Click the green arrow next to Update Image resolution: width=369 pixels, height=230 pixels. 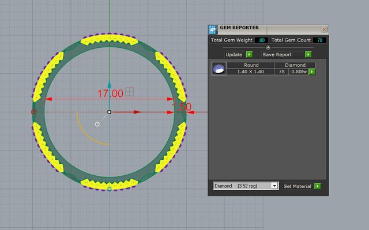tap(249, 55)
